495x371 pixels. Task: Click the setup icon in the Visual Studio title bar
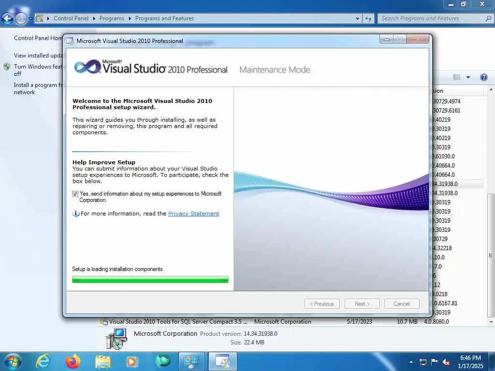point(70,41)
